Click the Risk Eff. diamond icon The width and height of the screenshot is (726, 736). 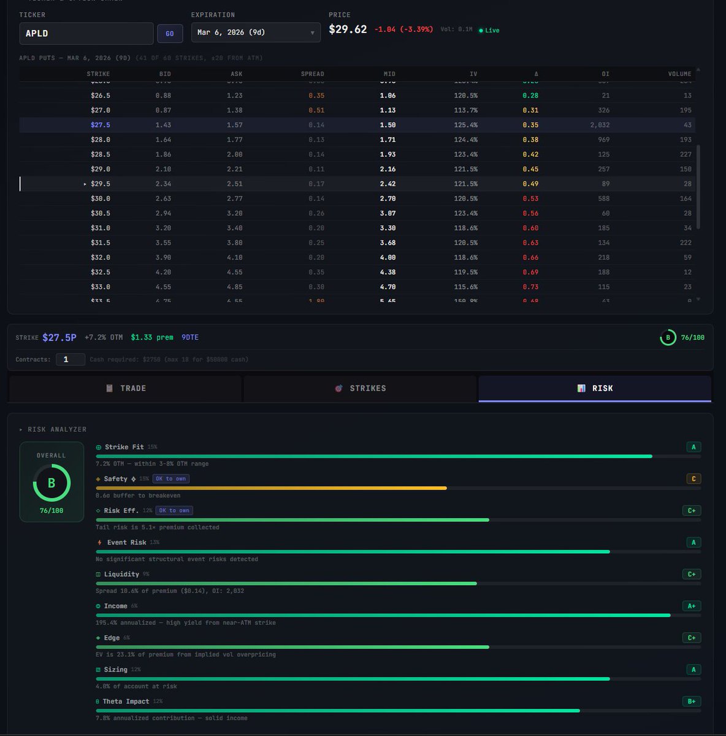click(x=99, y=511)
